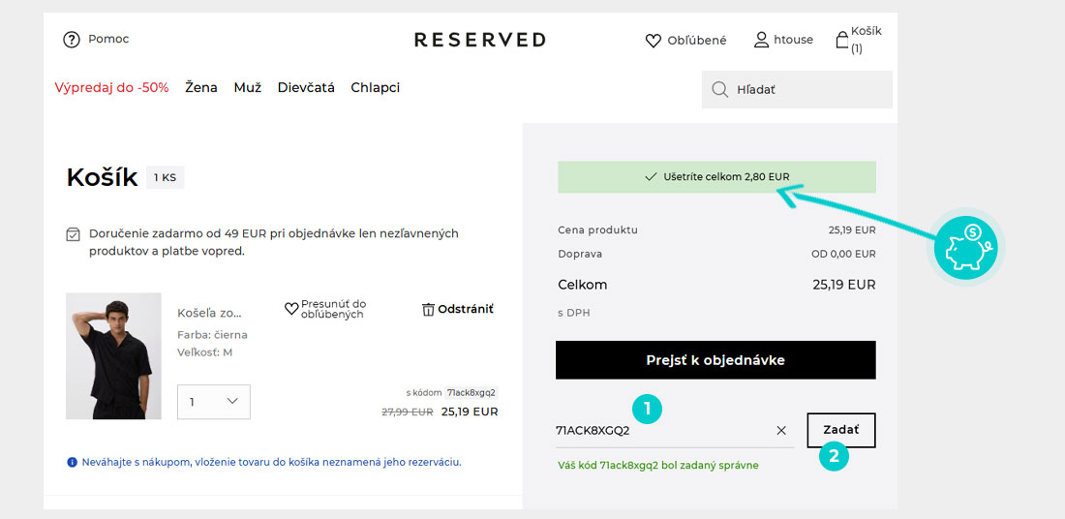Open Obľúbené favorites page
Viewport: 1065px width, 519px height.
(697, 41)
